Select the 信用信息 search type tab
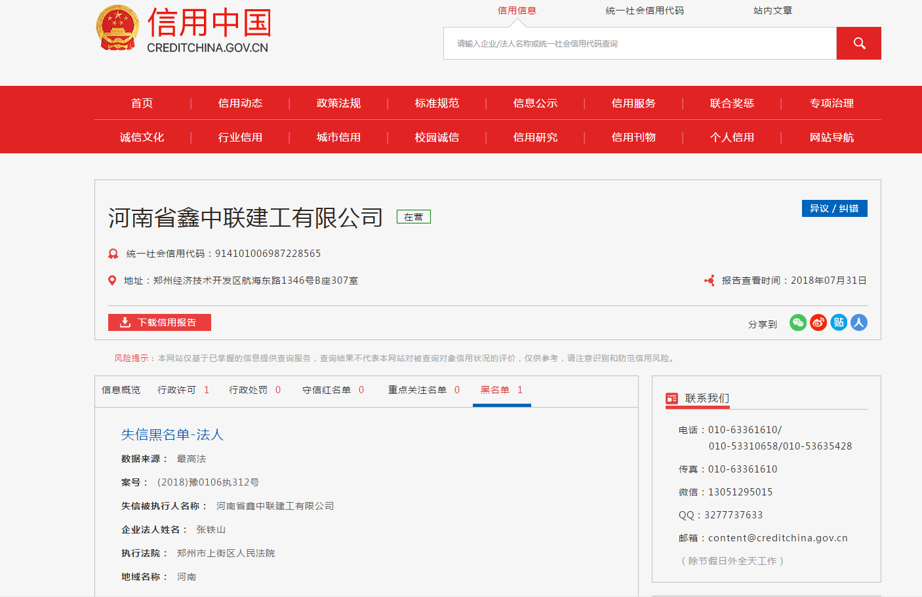The image size is (922, 597). pyautogui.click(x=517, y=10)
